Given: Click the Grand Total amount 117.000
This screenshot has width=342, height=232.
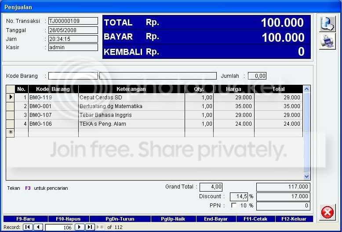Looking at the screenshot, I should coord(283,187).
